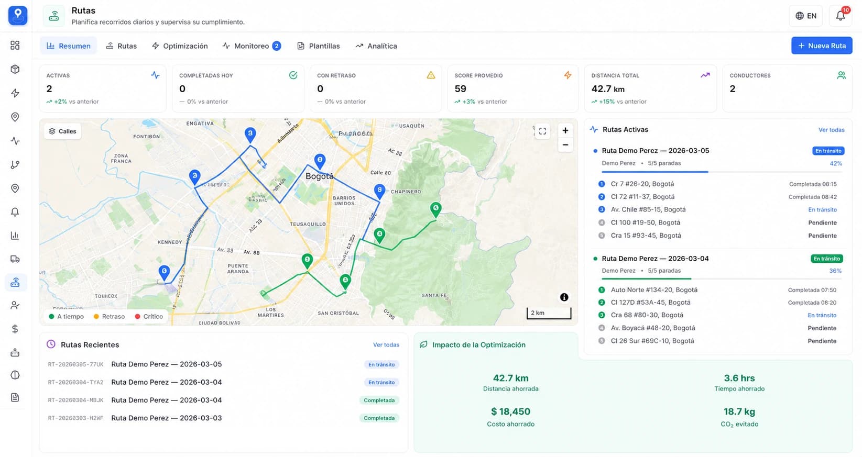Show map attribution info icon
This screenshot has height=457, width=862.
click(564, 297)
